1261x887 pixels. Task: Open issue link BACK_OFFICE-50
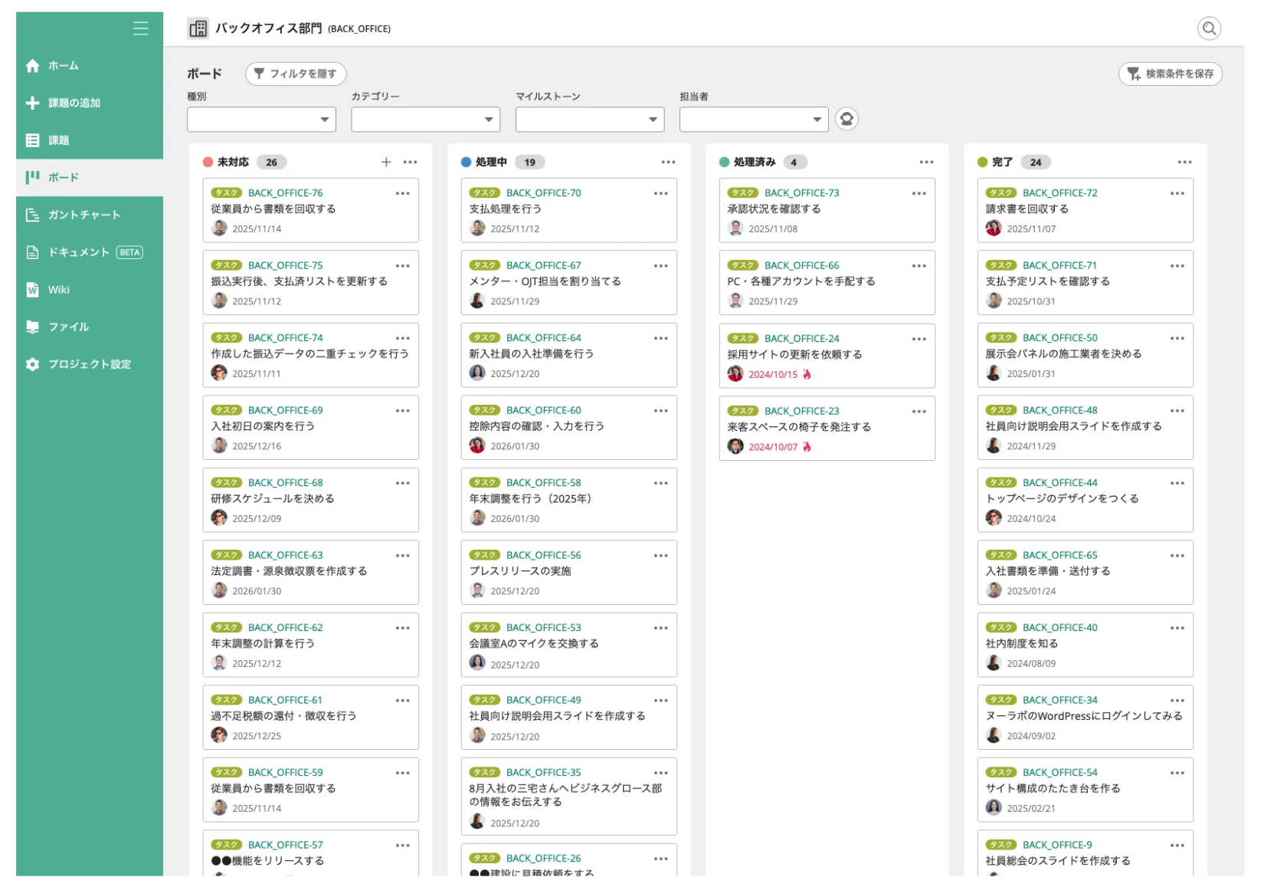1060,337
